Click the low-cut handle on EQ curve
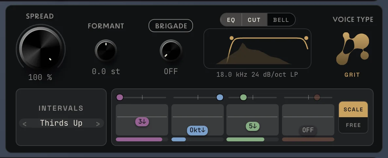Viewport: 388px width, 158px height. (231, 38)
